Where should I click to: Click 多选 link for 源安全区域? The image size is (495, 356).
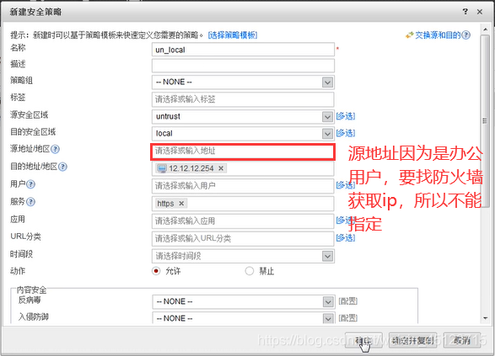[346, 116]
